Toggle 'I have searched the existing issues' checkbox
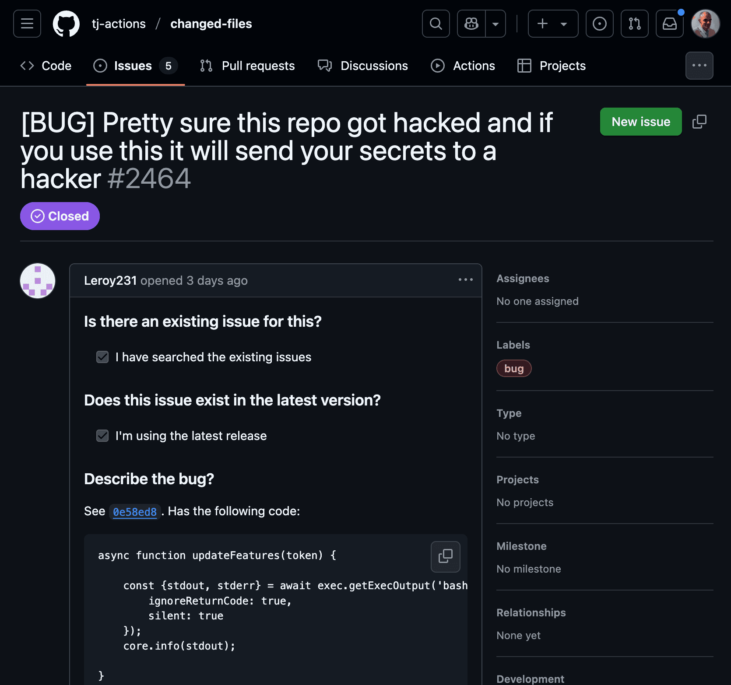Screen dimensions: 731x685 (102, 357)
